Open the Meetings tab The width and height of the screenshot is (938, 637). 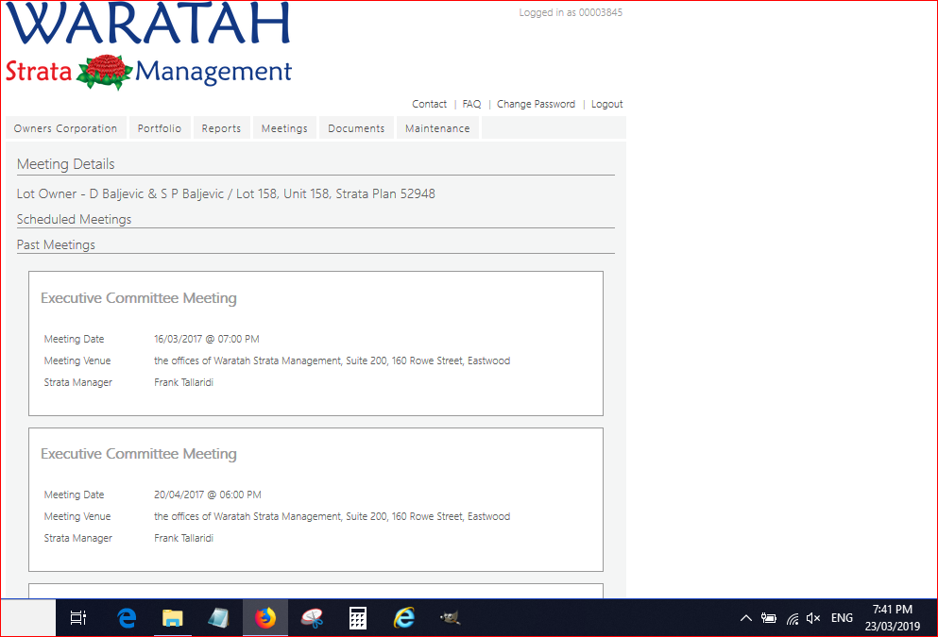(284, 128)
